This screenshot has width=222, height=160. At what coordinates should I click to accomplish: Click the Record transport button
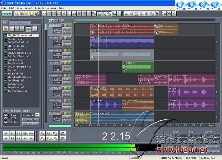(x=31, y=138)
